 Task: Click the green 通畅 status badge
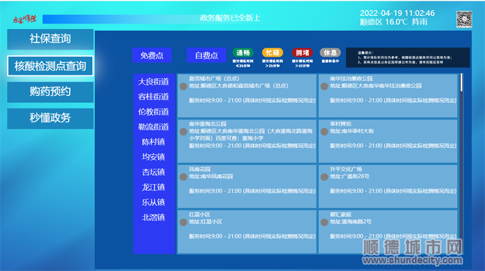[x=243, y=53]
